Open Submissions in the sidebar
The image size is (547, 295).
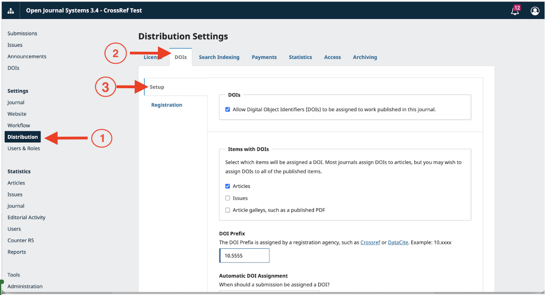click(22, 34)
